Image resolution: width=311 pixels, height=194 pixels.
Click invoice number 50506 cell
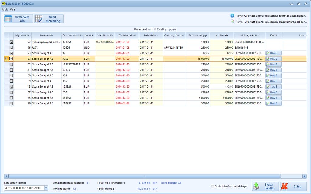pos(72,48)
